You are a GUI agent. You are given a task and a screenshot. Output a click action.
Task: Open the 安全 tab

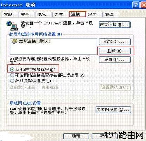(27, 15)
